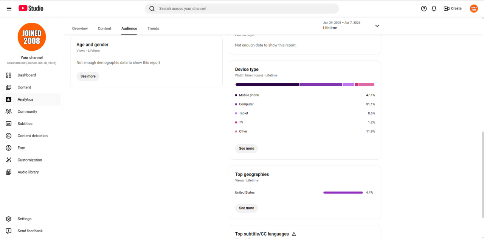Click See more under Age and gender
Image resolution: width=484 pixels, height=239 pixels.
(x=88, y=76)
